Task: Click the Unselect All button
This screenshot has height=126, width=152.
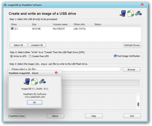Action: (x=37, y=45)
